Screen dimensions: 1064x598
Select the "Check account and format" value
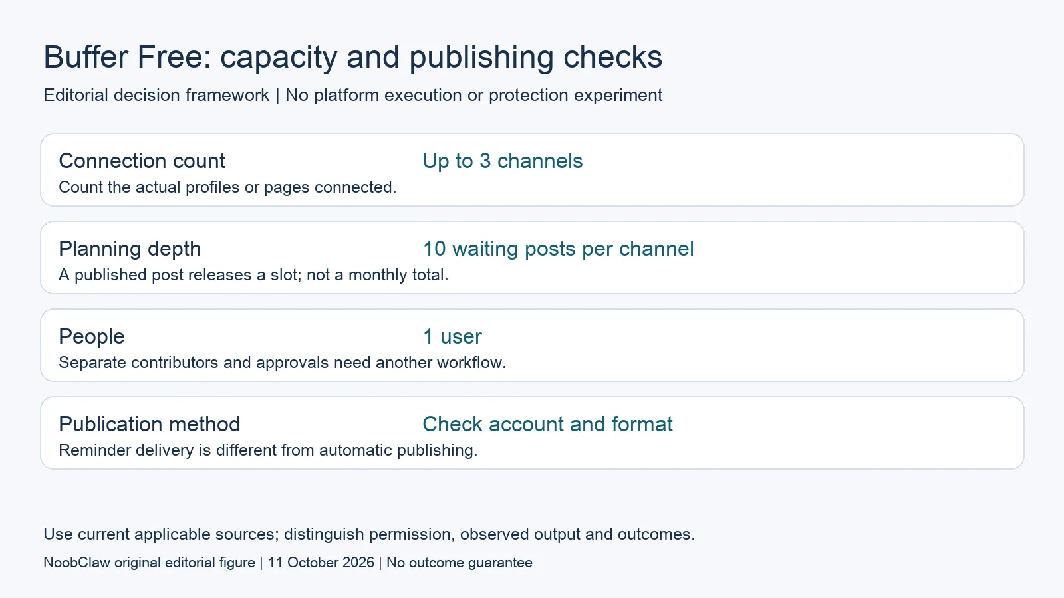tap(548, 424)
